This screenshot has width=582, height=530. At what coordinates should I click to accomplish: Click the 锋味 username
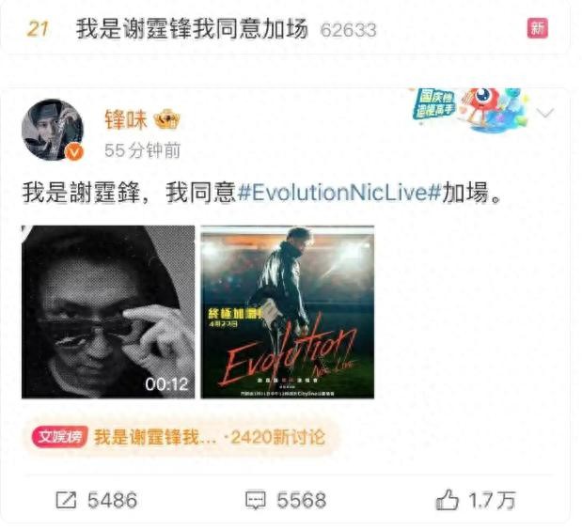click(x=126, y=119)
